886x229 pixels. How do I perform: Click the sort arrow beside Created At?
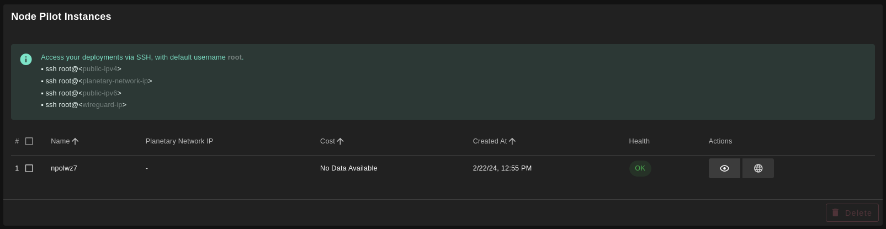(512, 141)
